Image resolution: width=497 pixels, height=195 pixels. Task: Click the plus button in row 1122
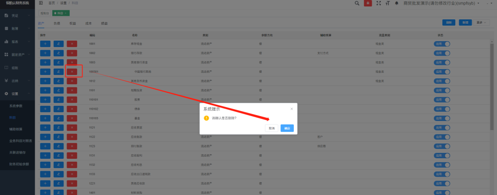click(45, 137)
